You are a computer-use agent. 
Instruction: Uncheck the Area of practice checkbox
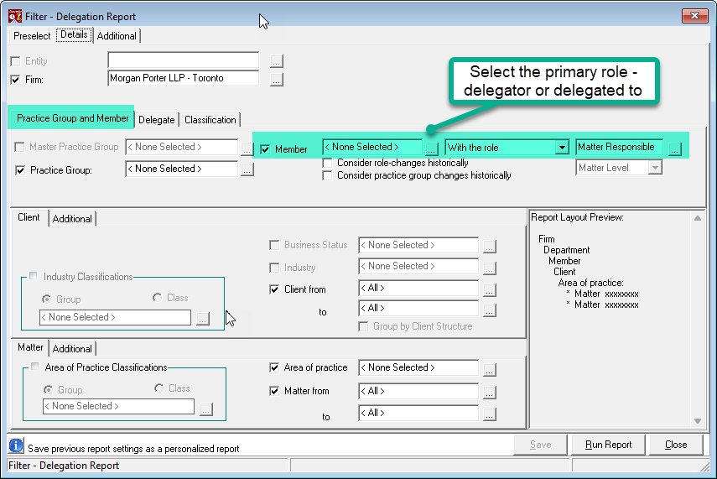point(274,367)
